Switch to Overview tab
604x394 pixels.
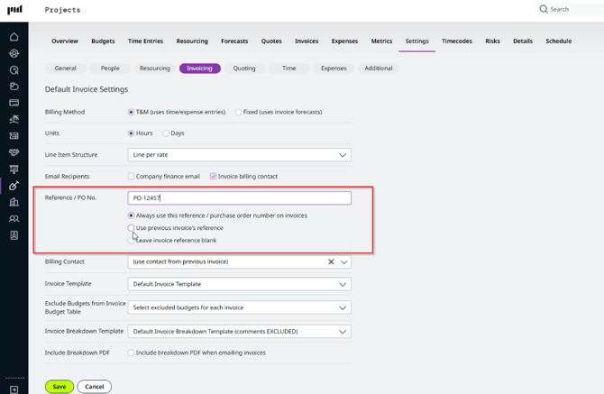pyautogui.click(x=65, y=41)
